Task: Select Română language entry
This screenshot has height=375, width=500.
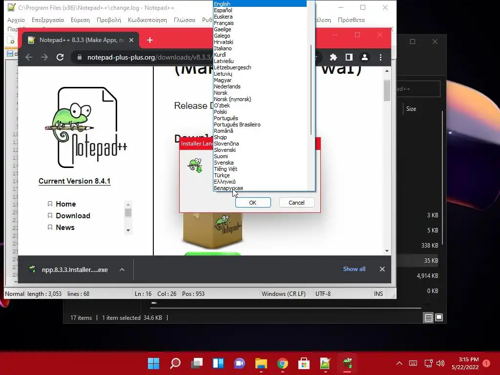Action: pos(260,131)
